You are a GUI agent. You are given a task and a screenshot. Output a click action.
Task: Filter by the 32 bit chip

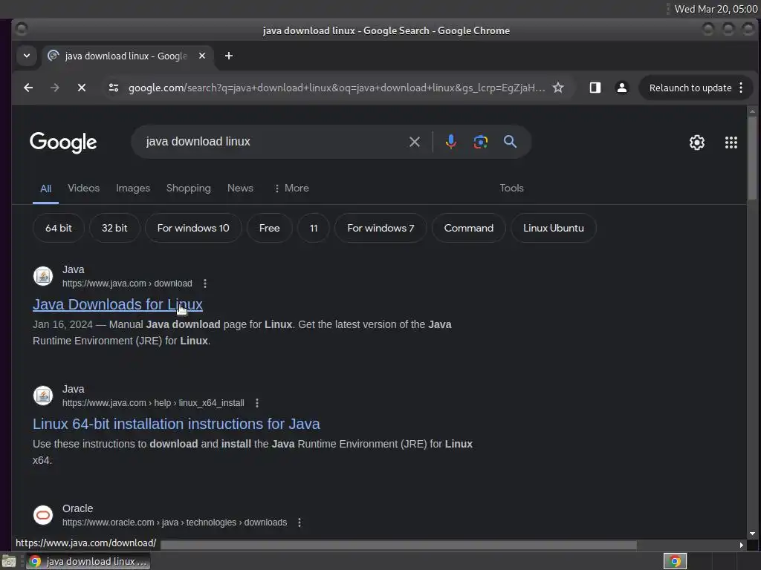(x=114, y=228)
